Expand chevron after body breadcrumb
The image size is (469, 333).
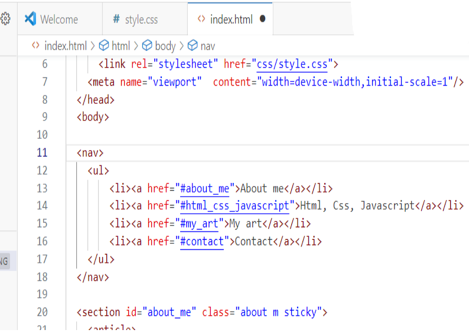[181, 45]
